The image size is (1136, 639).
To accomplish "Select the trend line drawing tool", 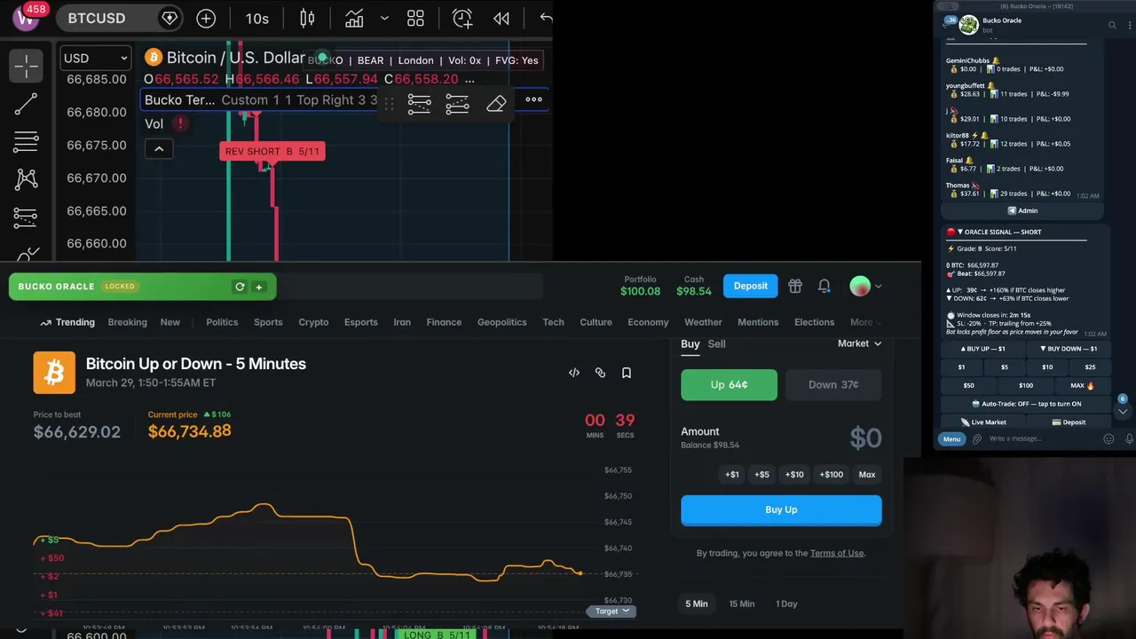I will click(x=27, y=104).
